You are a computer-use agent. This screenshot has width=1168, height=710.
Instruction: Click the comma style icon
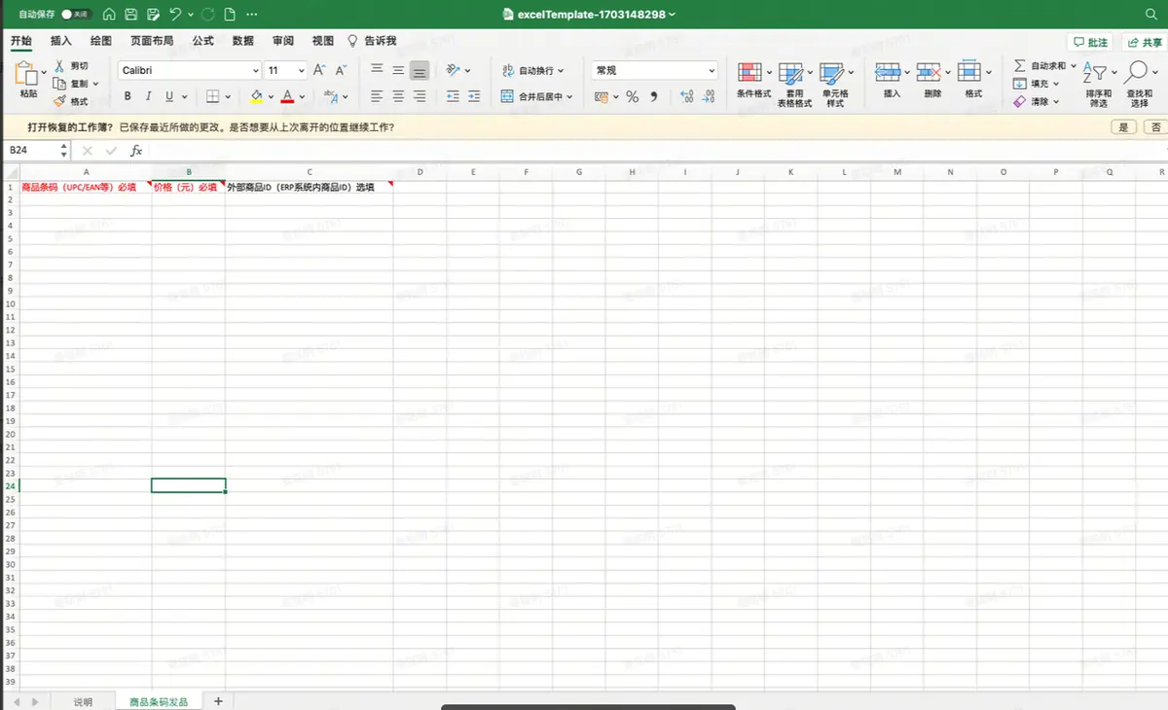654,96
